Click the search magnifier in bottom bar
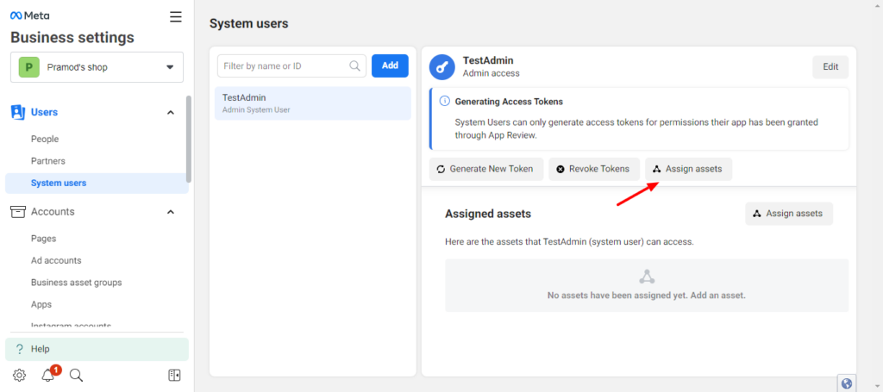This screenshot has height=392, width=883. point(76,375)
